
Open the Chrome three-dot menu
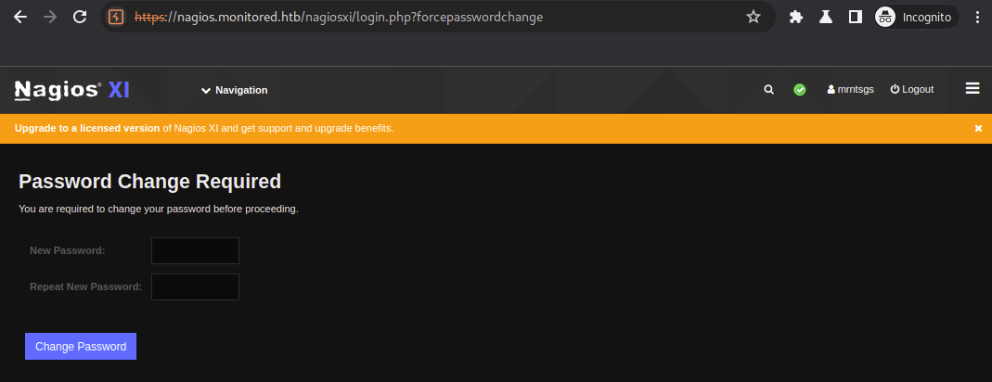[x=976, y=17]
